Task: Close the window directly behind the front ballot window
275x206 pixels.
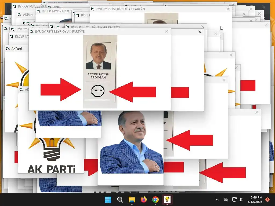Action: pos(200,32)
